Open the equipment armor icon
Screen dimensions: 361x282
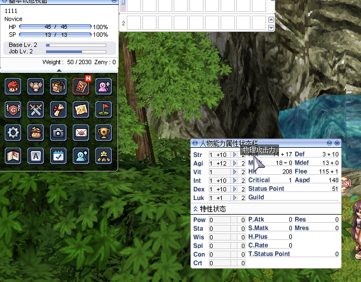click(x=36, y=86)
